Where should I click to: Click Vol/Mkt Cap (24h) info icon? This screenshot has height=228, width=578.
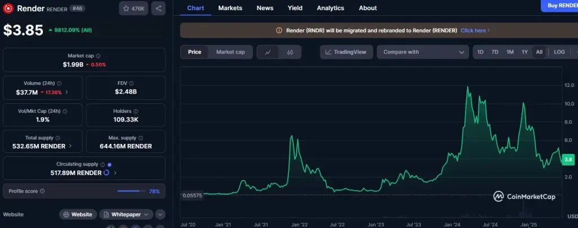65,111
